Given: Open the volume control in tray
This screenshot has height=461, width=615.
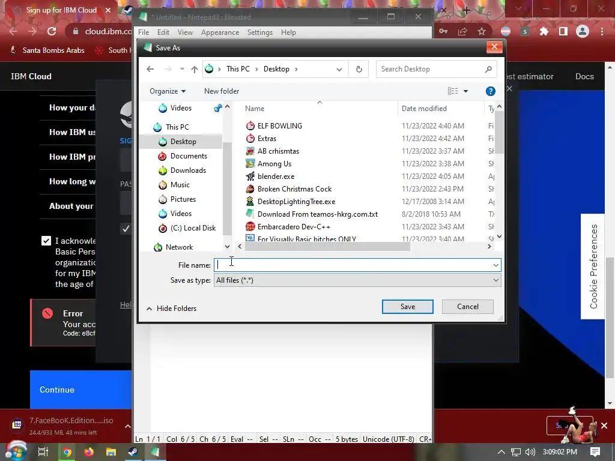Looking at the screenshot, I should coord(530,452).
